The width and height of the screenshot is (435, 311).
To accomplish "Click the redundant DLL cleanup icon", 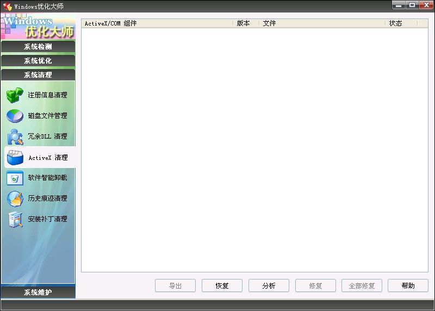I will pyautogui.click(x=15, y=136).
